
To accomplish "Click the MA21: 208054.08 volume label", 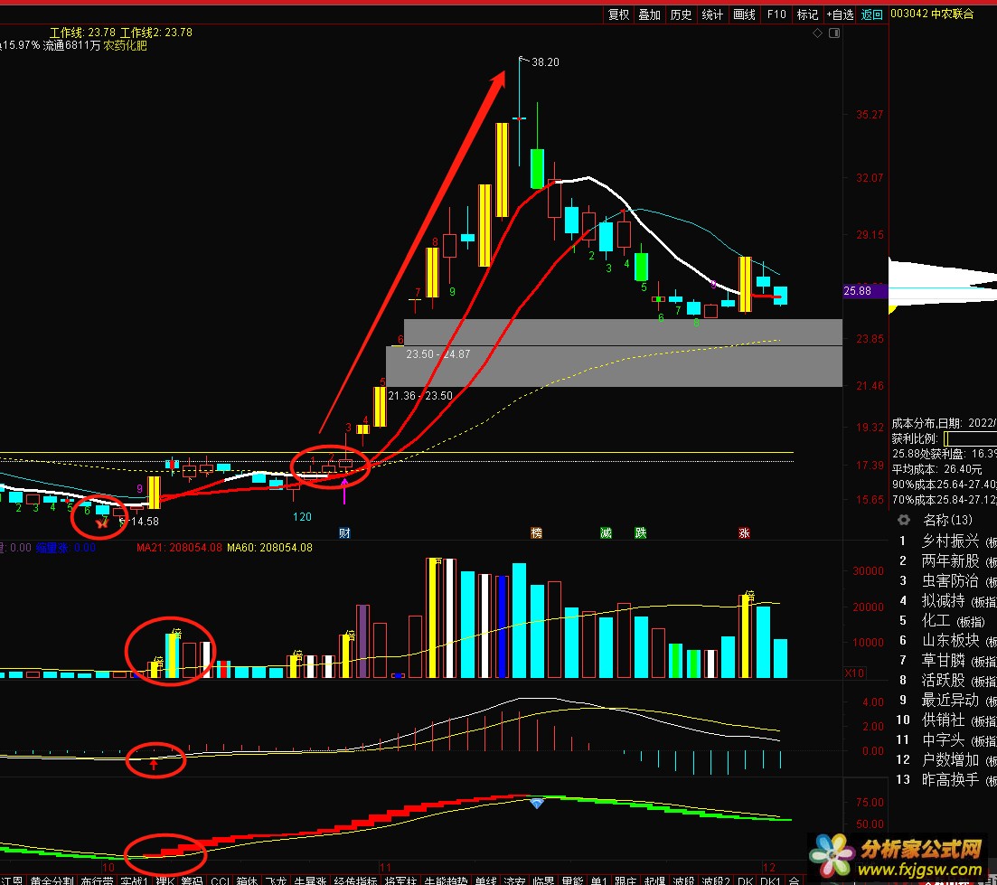I will (x=179, y=548).
